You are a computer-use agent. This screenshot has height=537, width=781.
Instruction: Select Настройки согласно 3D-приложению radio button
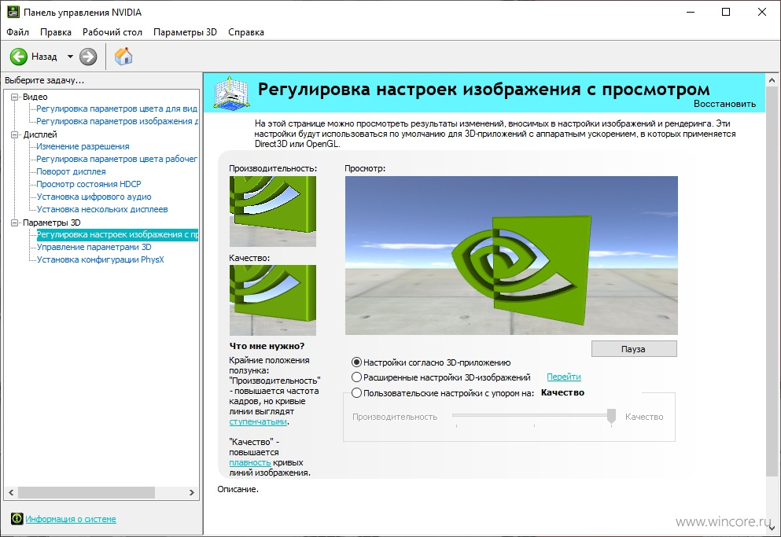point(356,362)
